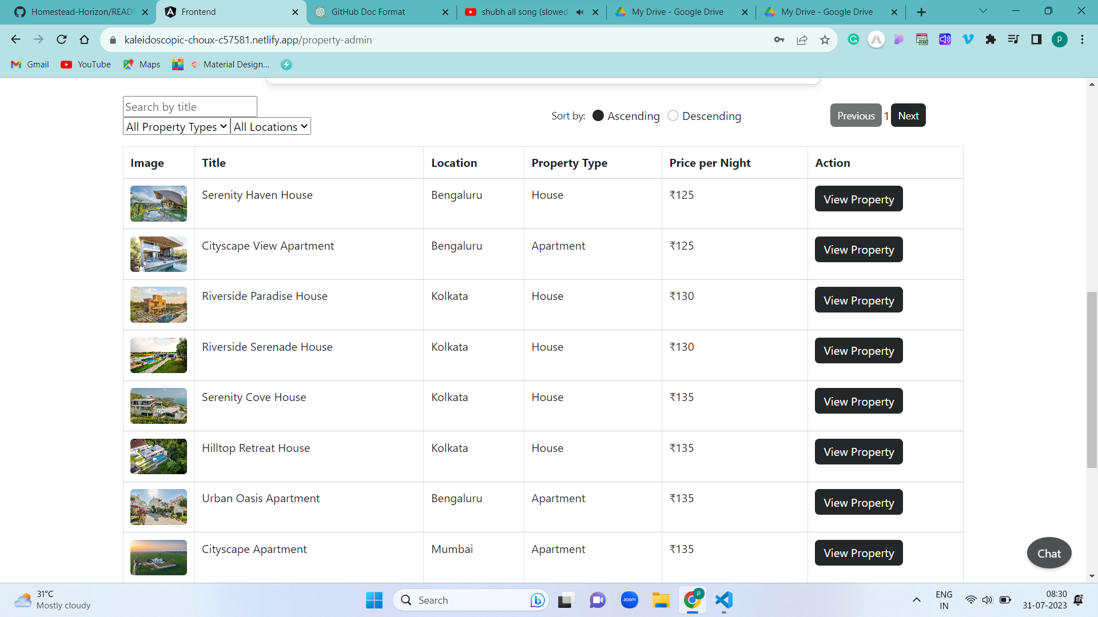The width and height of the screenshot is (1098, 617).
Task: View Property for Serenity Haven House
Action: (x=858, y=199)
